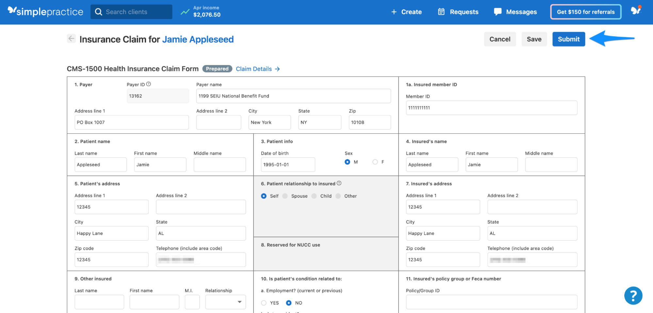Open the Claim Details link
The image size is (653, 313).
[254, 69]
